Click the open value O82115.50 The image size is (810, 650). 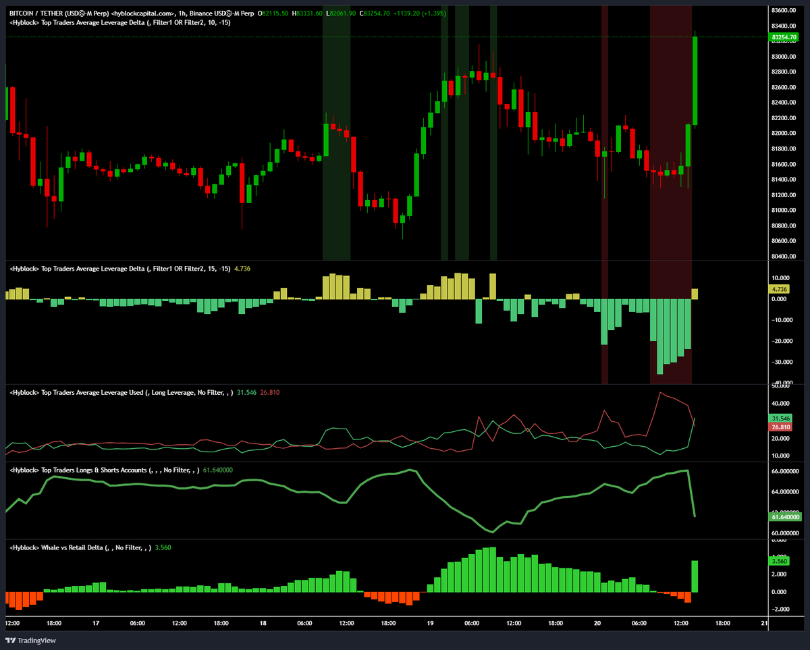(x=271, y=13)
